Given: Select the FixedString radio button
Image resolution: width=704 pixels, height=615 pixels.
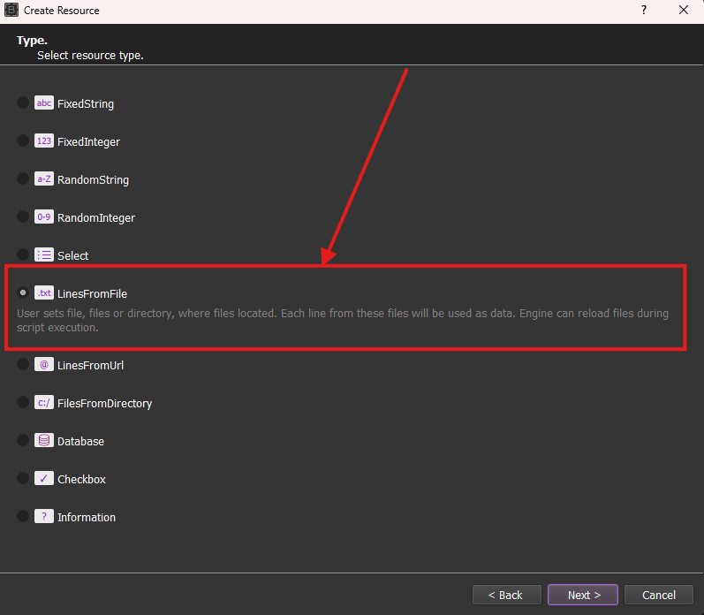Looking at the screenshot, I should pyautogui.click(x=23, y=103).
